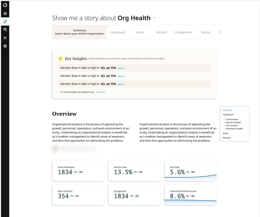
Task: Open the Settings gear icon in sidebar
Action: point(5,46)
